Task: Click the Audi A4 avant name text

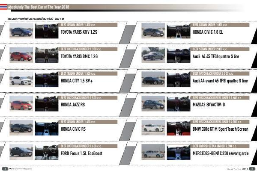Action: tap(220, 81)
